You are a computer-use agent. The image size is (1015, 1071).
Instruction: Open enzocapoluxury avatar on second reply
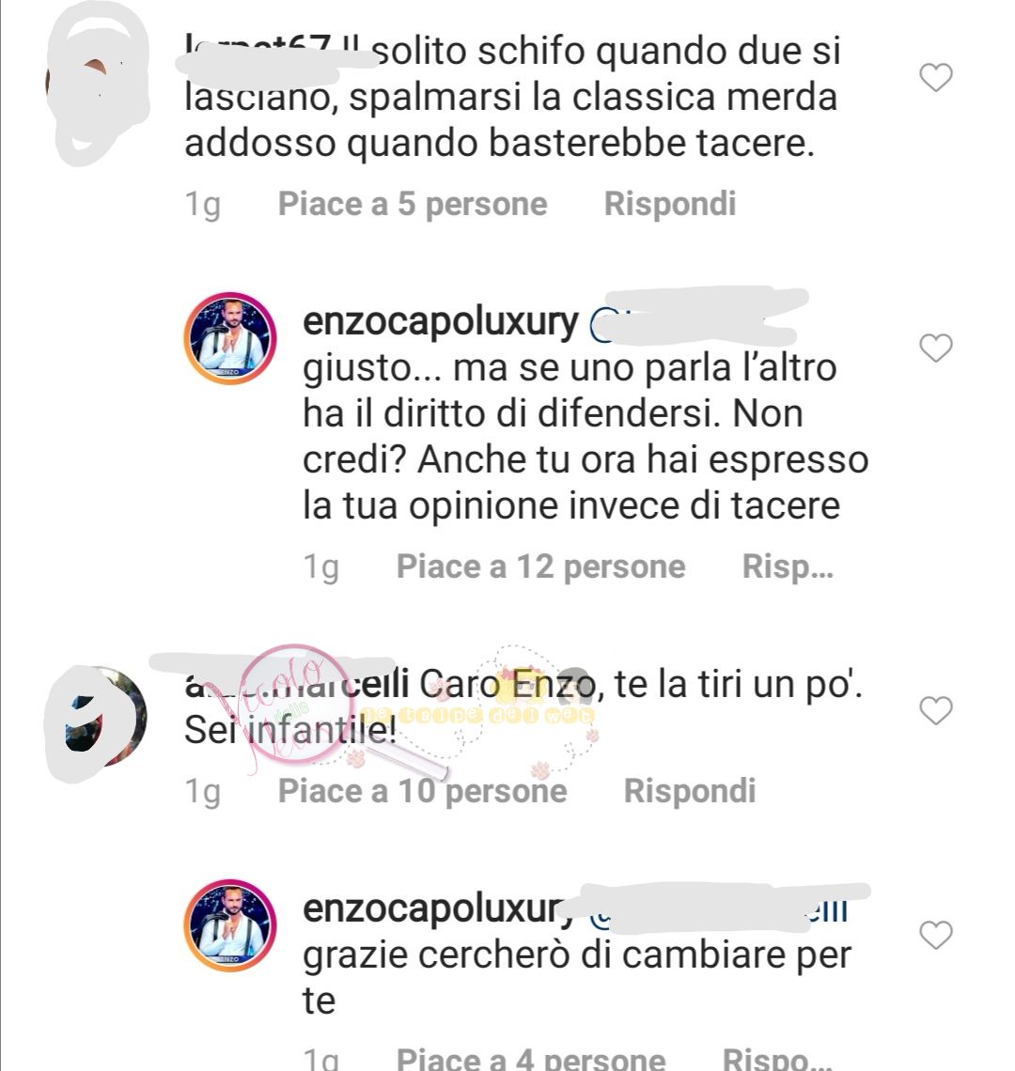(229, 924)
